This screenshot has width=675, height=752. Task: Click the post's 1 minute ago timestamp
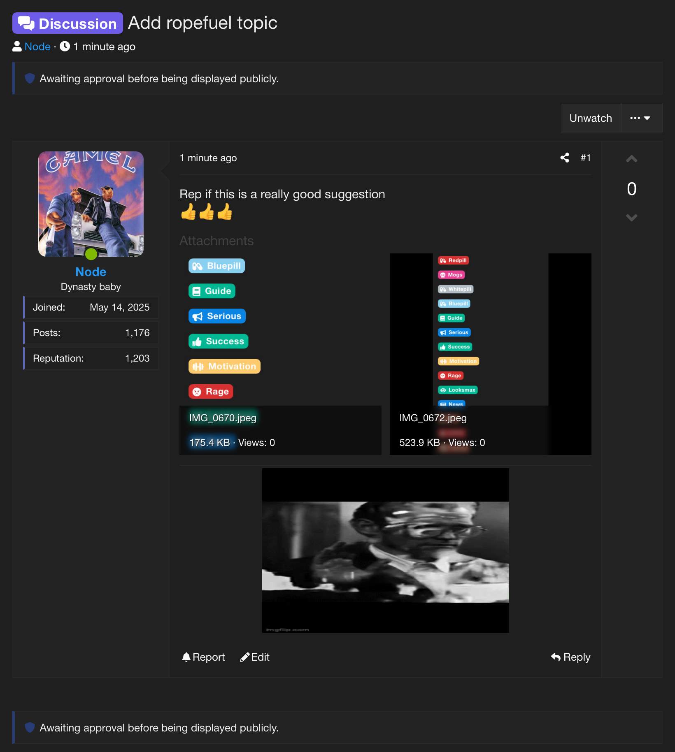point(208,158)
